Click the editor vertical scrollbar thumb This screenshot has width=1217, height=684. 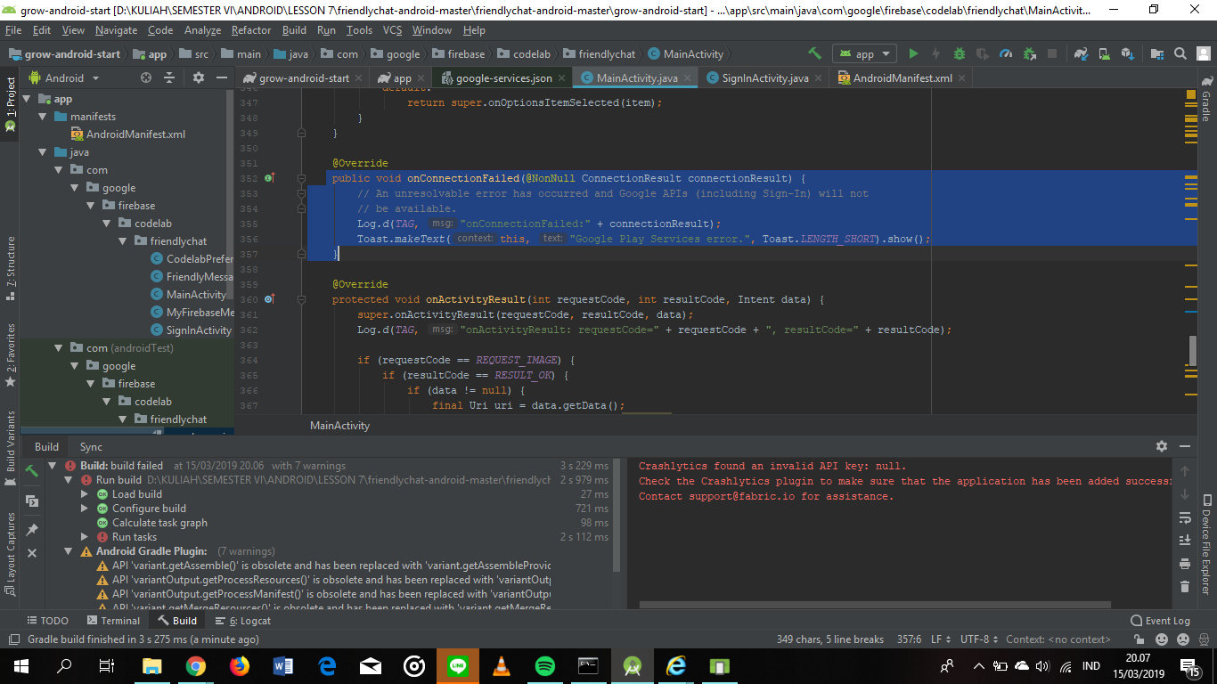(x=1193, y=351)
